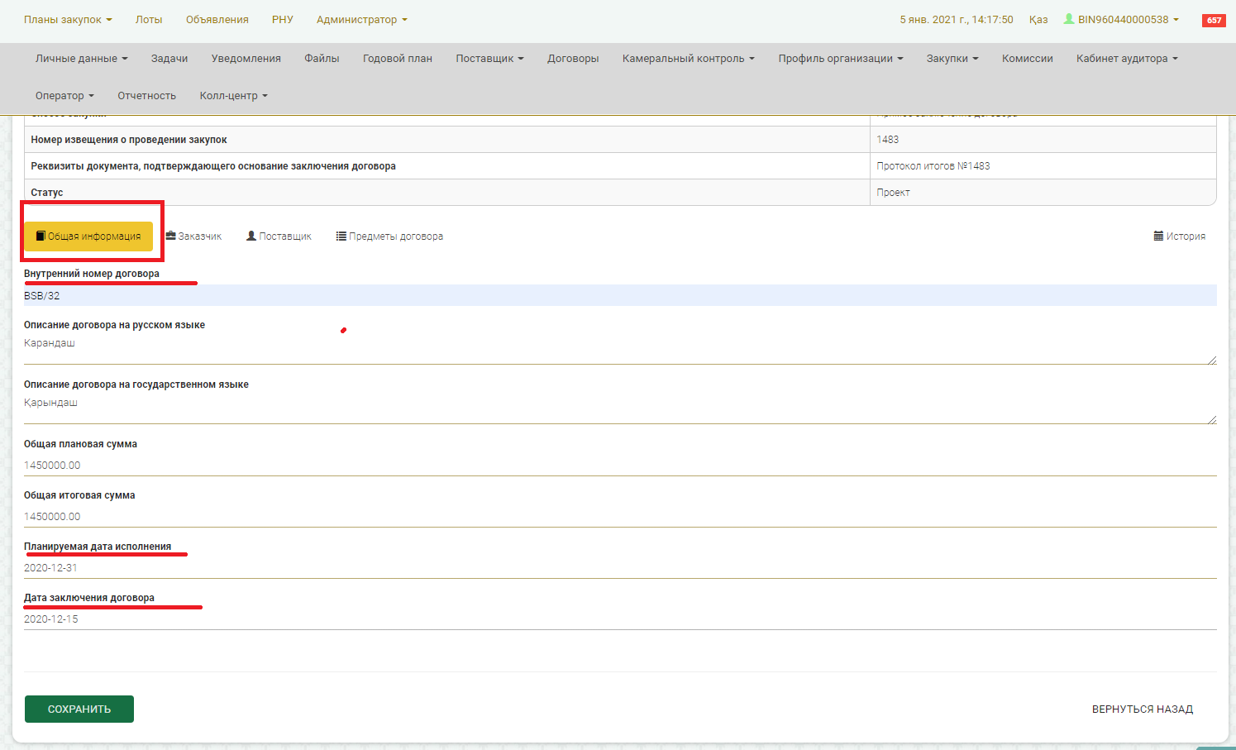Expand the Колл-центр dropdown
Viewport: 1236px width, 750px height.
tap(233, 96)
